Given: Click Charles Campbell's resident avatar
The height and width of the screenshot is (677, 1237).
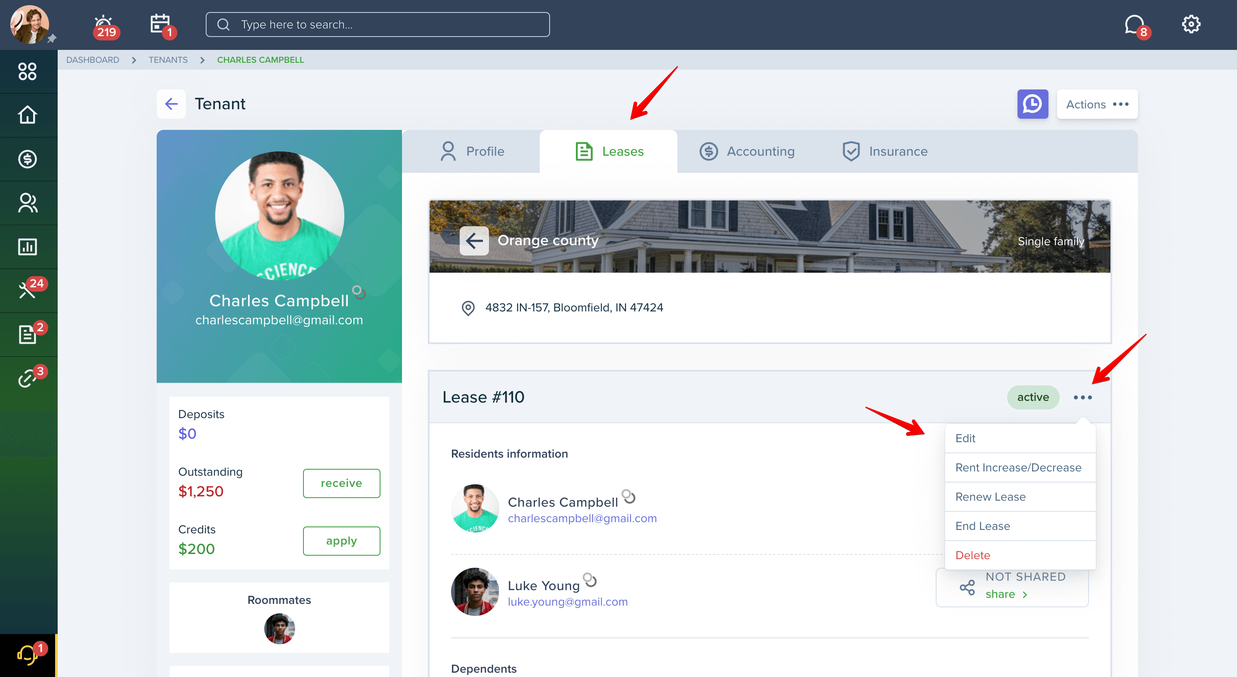Looking at the screenshot, I should tap(474, 508).
